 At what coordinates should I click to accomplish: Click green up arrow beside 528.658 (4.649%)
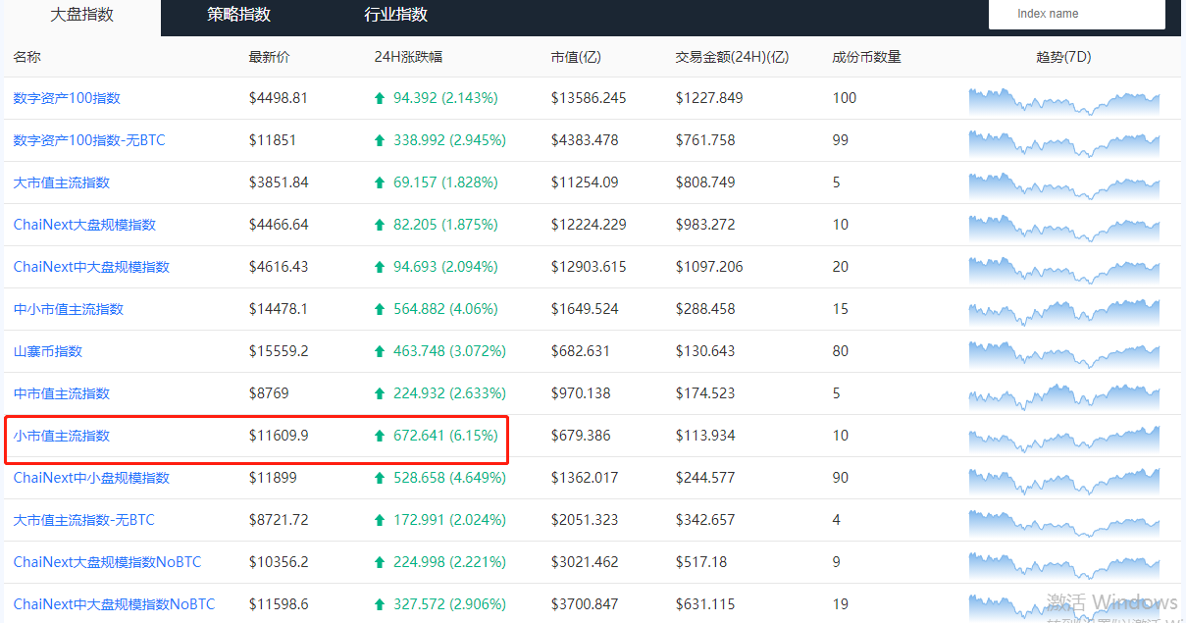coord(380,478)
